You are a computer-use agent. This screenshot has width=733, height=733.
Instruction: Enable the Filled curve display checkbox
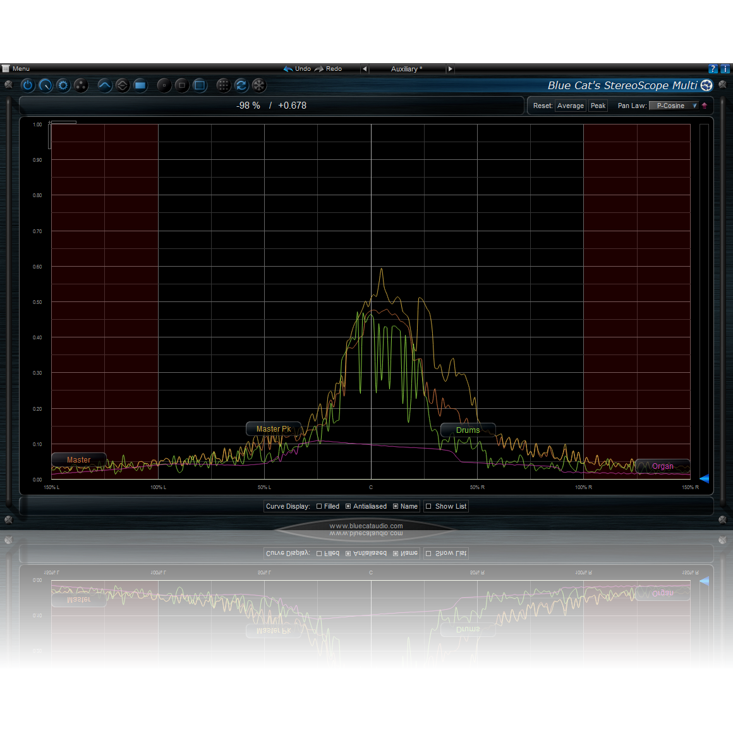[x=319, y=506]
